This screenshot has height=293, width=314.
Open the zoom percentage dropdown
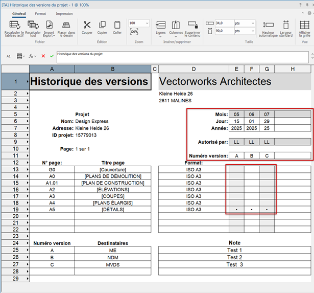click(x=147, y=23)
